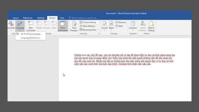Image resolution: width=199 pixels, height=112 pixels.
Task: Click the Reject change icon
Action: click(x=111, y=24)
